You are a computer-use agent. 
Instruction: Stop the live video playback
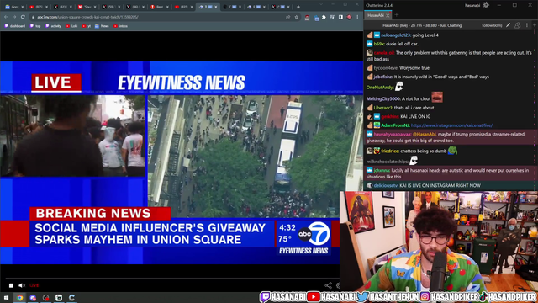coord(11,285)
